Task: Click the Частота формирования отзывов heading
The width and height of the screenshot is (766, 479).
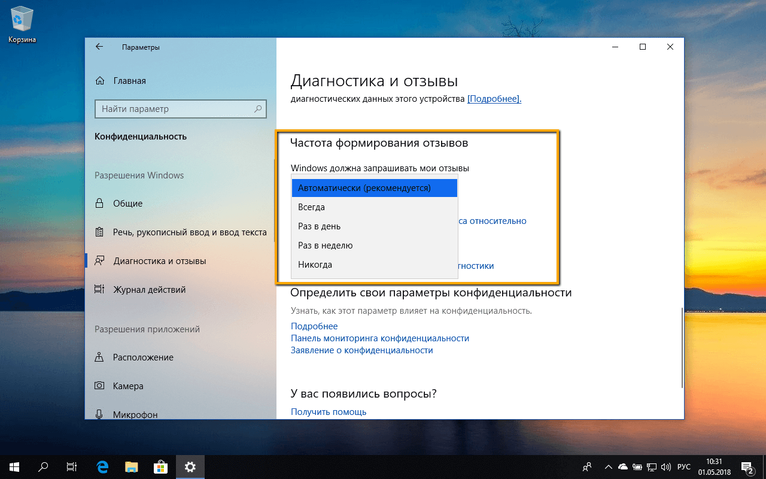Action: point(379,143)
